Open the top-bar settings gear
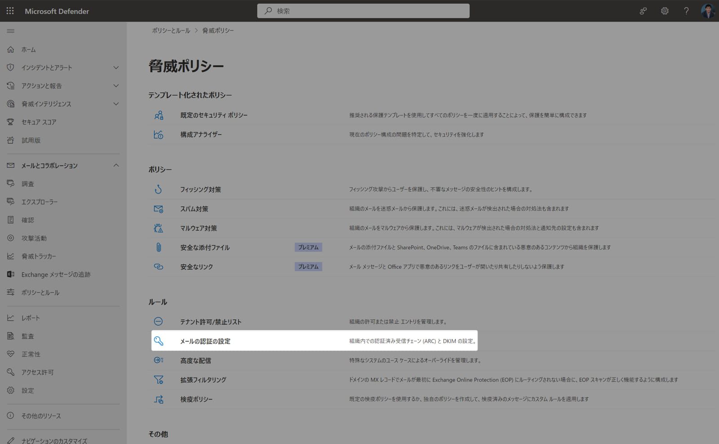The width and height of the screenshot is (719, 444). click(x=665, y=11)
